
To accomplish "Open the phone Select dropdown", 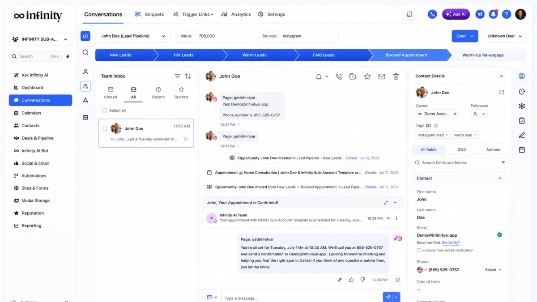I will pos(493,270).
